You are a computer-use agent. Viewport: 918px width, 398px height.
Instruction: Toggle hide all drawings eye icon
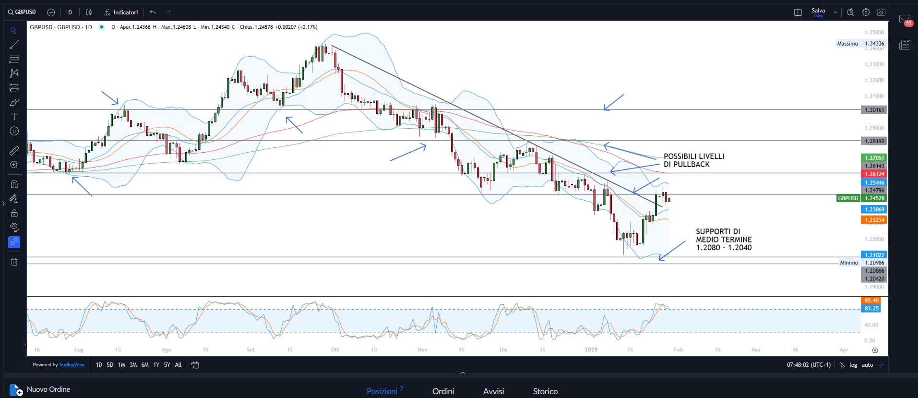[x=14, y=227]
